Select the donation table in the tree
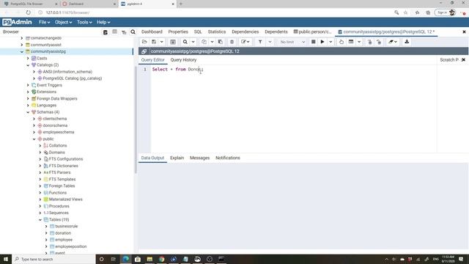The height and width of the screenshot is (264, 469). point(63,233)
